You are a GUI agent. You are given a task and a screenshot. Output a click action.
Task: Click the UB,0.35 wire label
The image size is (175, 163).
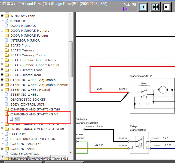(167, 145)
